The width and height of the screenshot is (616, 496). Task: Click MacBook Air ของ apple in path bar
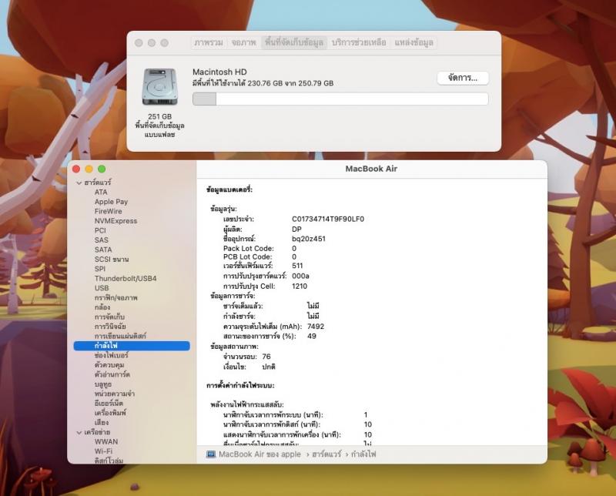[x=259, y=454]
